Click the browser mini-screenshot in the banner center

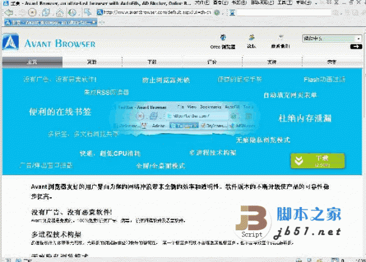(x=184, y=118)
